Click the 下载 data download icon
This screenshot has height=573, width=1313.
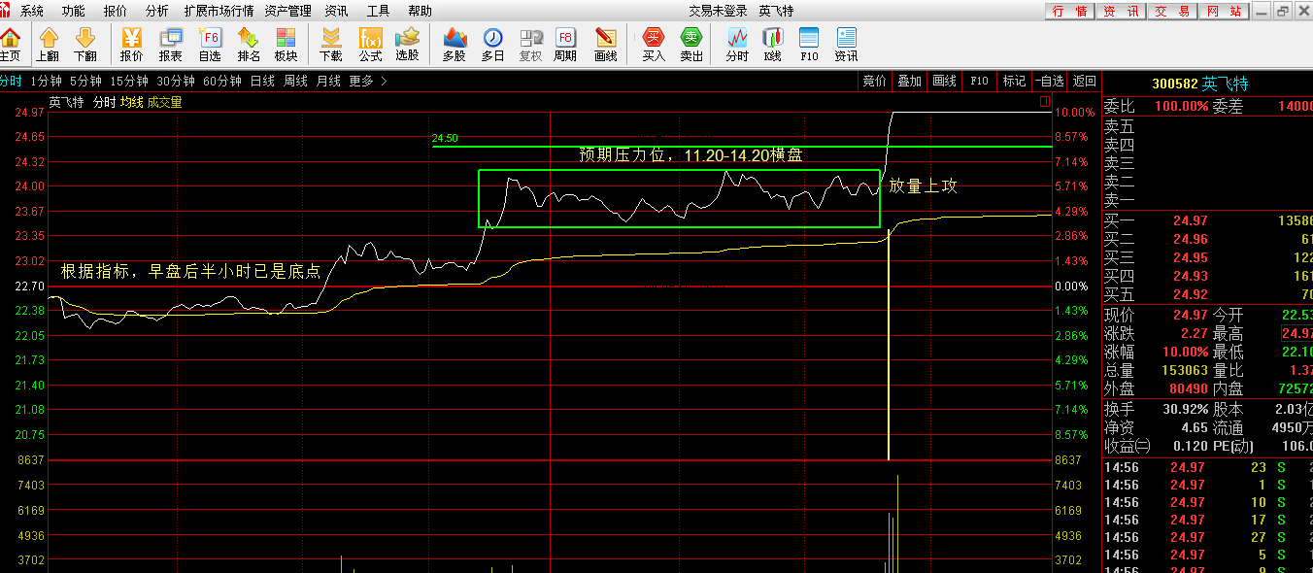(330, 46)
